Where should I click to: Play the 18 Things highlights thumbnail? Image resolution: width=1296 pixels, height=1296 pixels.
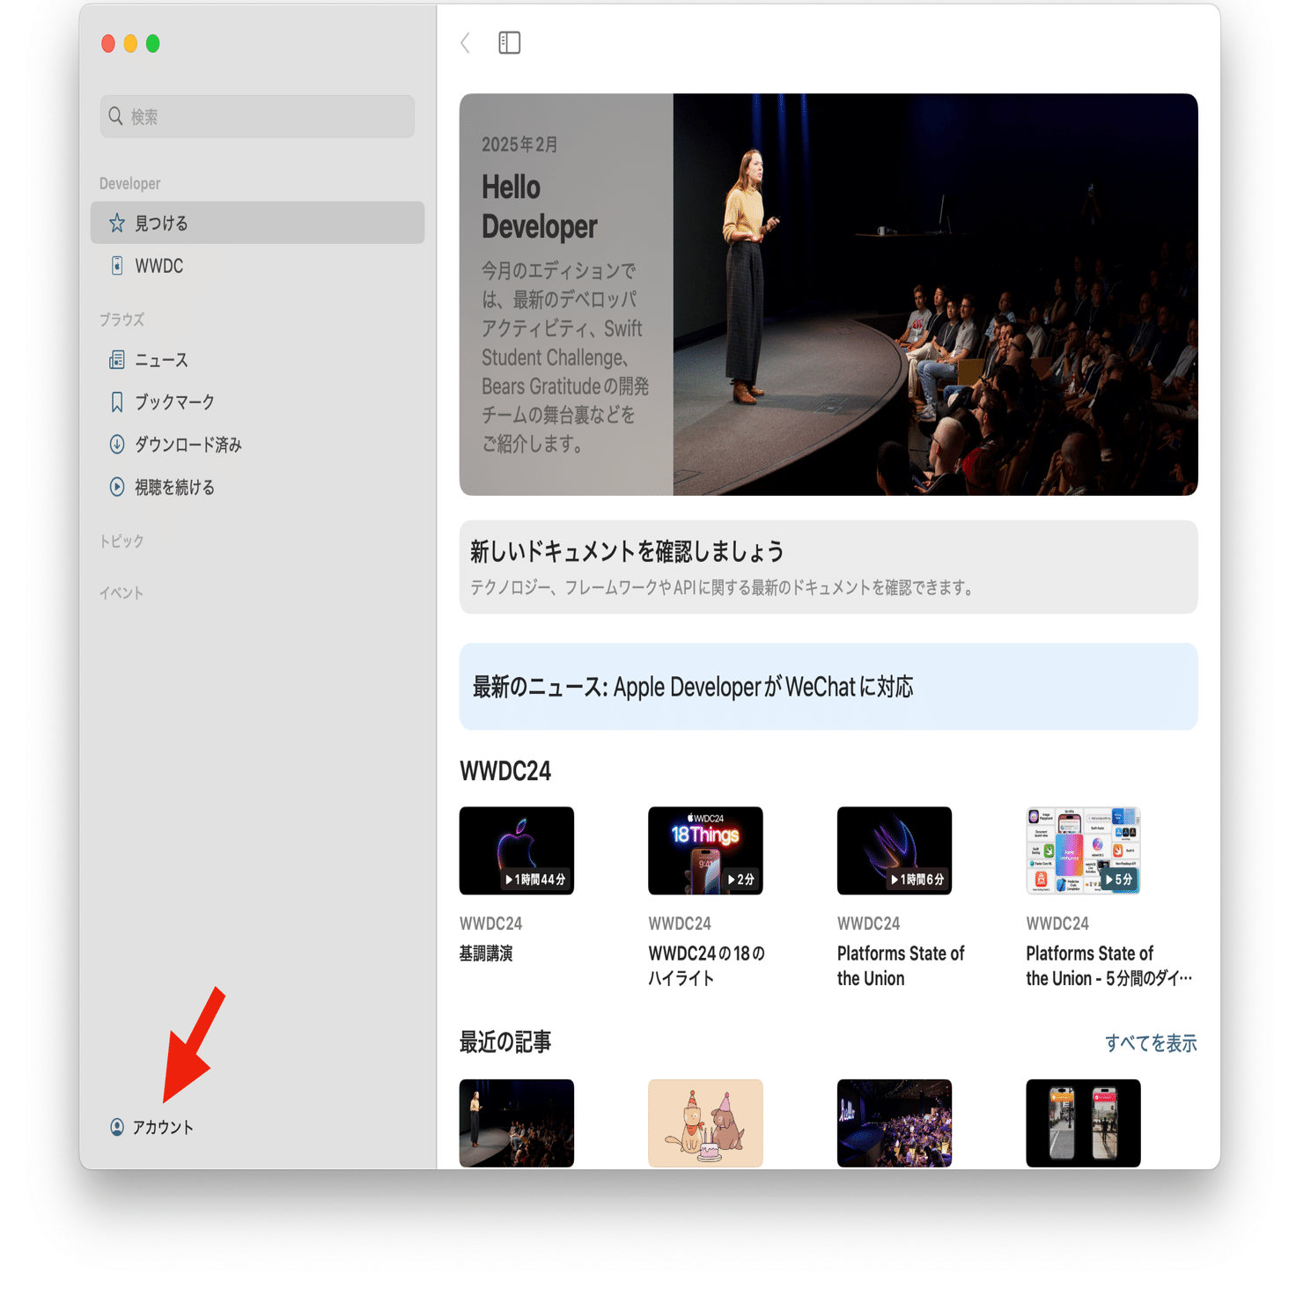(x=705, y=851)
